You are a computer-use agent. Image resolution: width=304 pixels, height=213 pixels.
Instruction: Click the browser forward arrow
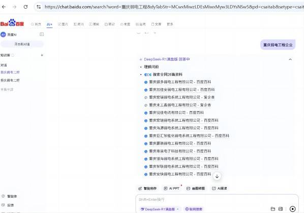pos(15,7)
